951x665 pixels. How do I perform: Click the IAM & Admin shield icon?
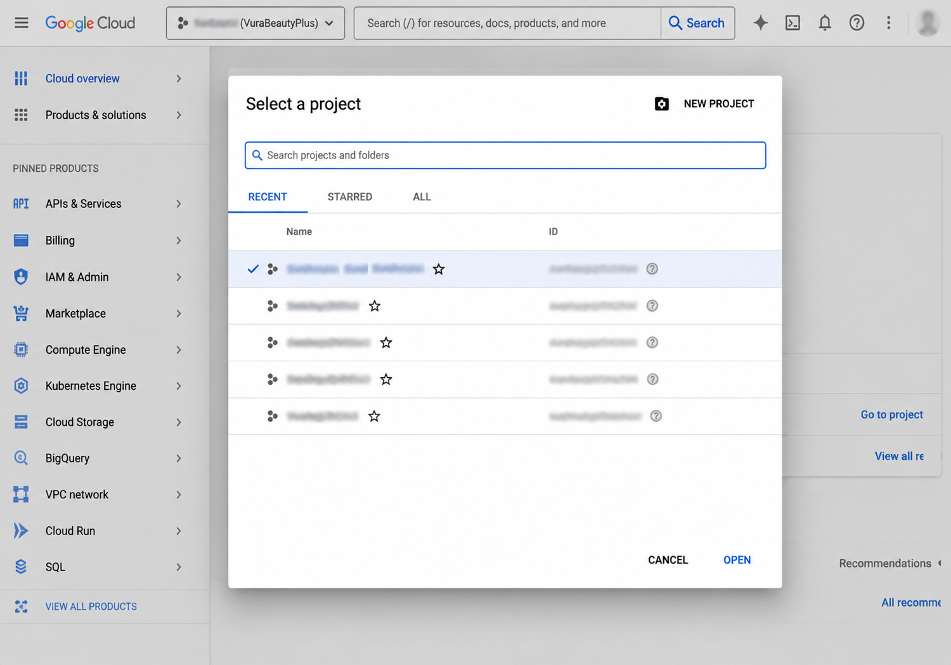pyautogui.click(x=21, y=277)
